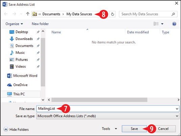Select Documents in the address breadcrumb

coord(51,14)
